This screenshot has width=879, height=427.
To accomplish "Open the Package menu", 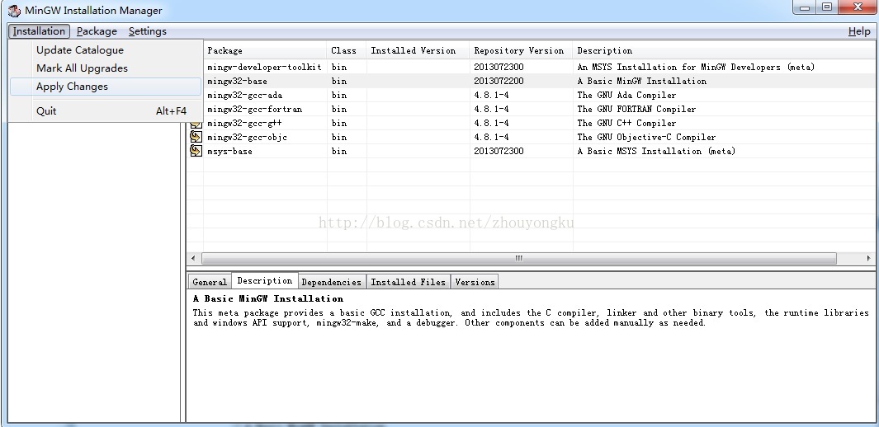I will pos(97,31).
